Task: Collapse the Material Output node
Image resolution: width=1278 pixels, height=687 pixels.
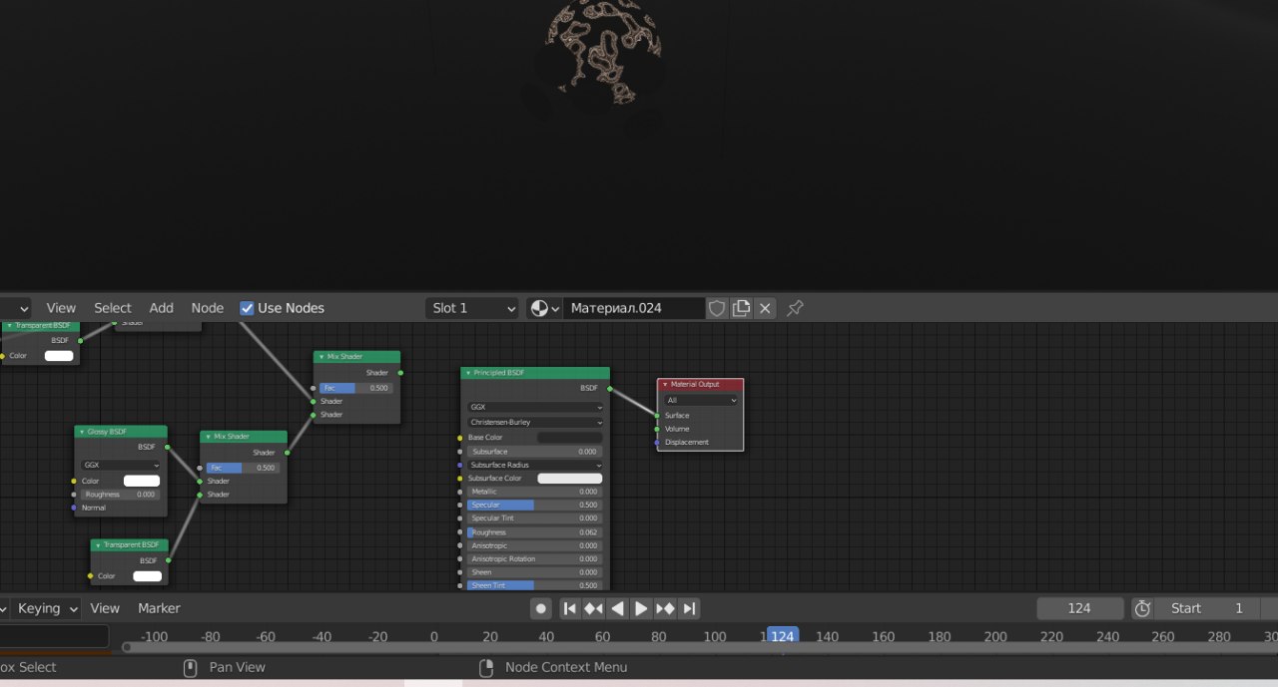Action: 665,384
